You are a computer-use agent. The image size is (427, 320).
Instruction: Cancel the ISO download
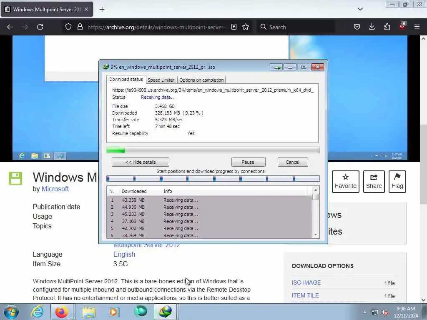(x=292, y=162)
